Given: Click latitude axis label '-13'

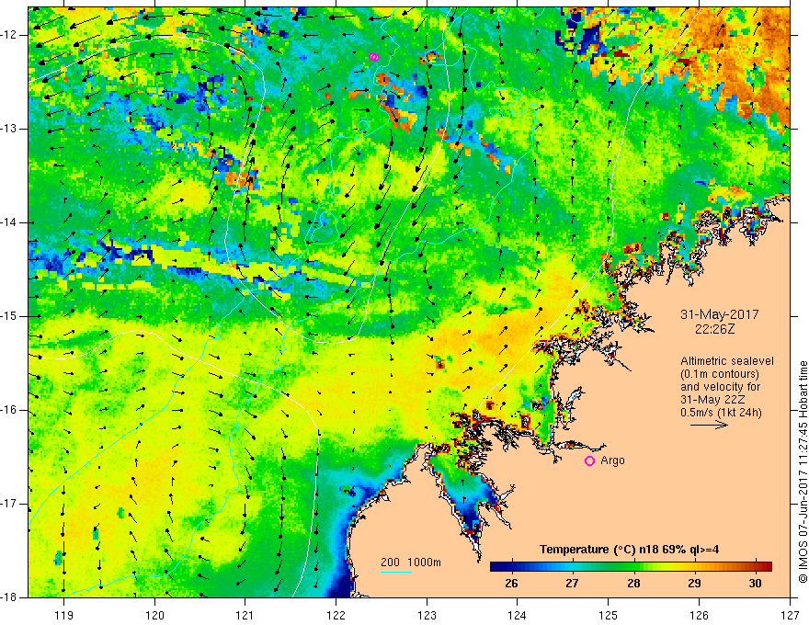Looking at the screenshot, I should [x=10, y=129].
